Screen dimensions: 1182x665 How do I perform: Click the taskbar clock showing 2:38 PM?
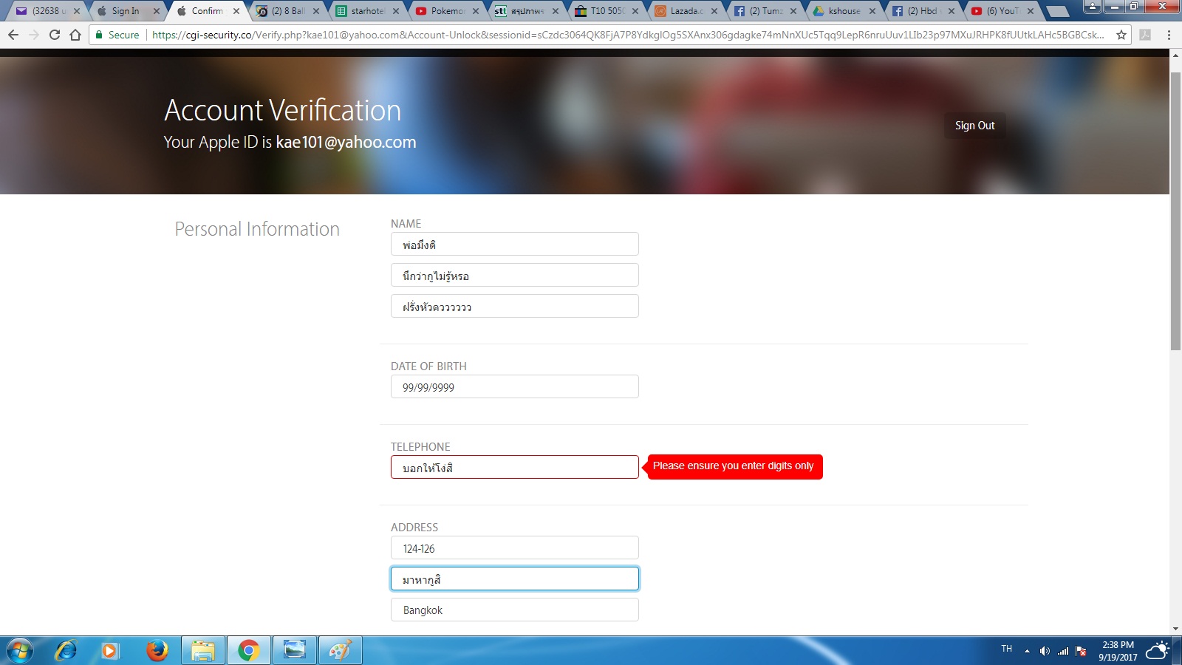[x=1118, y=651]
